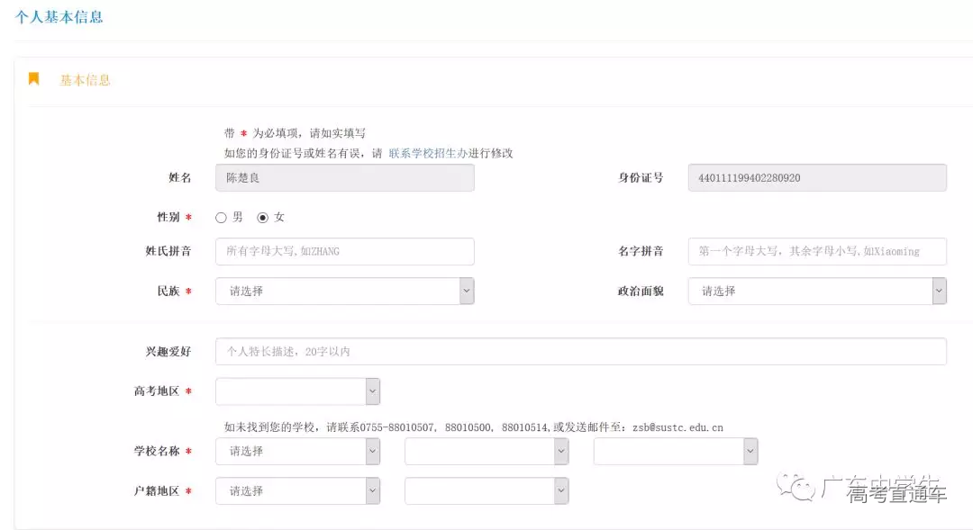Viewport: 973px width, 530px height.
Task: Open the 政治面貌 dropdown
Action: 816,292
